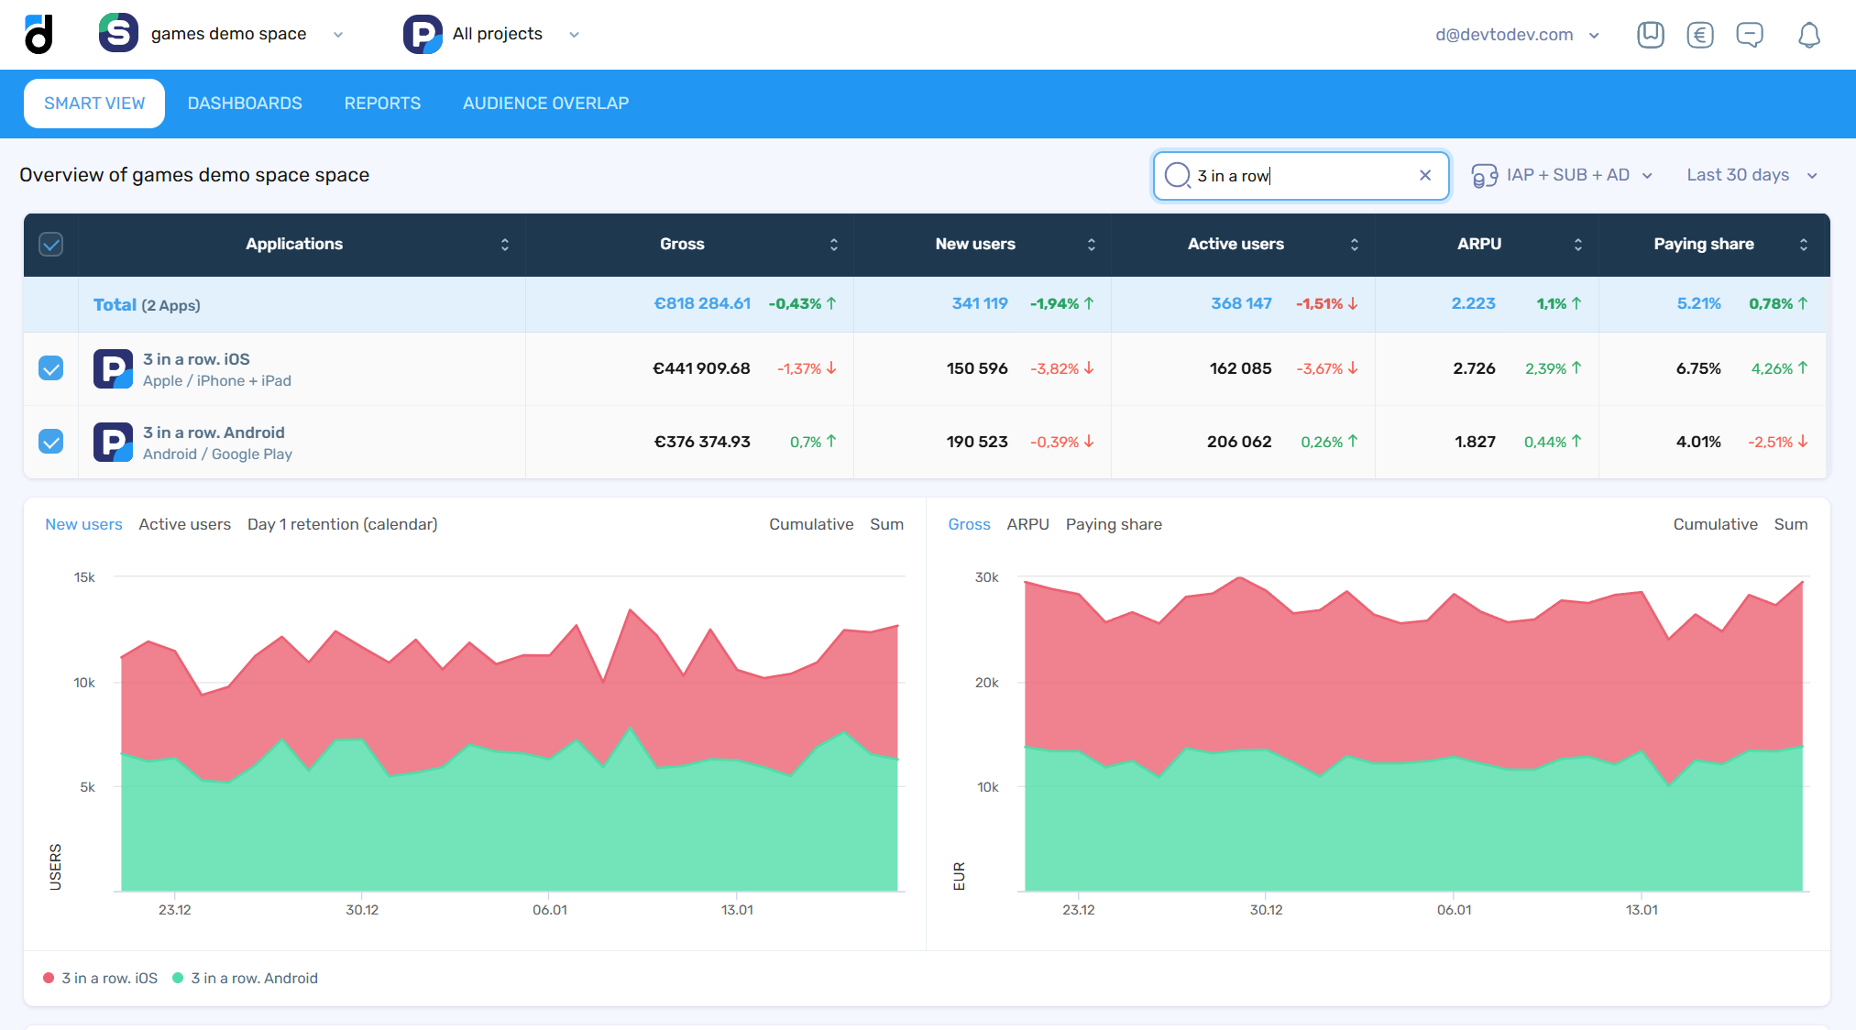This screenshot has height=1030, width=1856.
Task: Click the devtodev logo icon
Action: tap(38, 35)
